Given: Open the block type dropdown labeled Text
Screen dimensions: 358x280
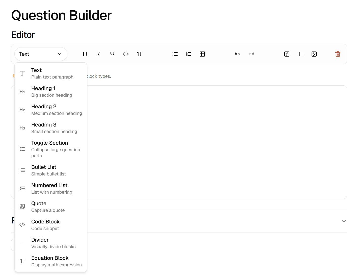Looking at the screenshot, I should pos(41,54).
